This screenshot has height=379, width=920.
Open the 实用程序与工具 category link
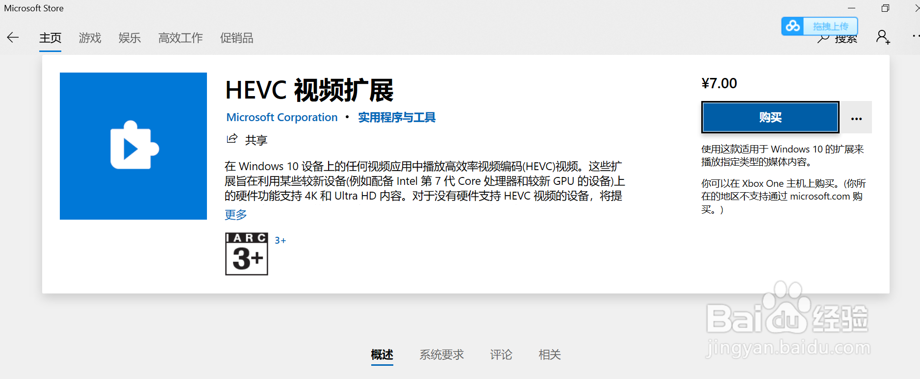tap(397, 118)
